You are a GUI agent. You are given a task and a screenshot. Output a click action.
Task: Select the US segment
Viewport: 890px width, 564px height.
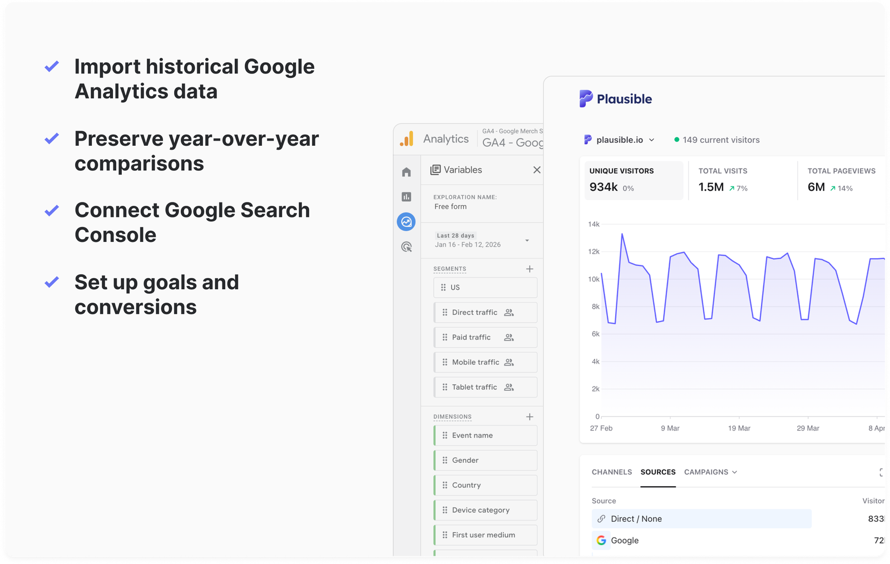(x=485, y=288)
